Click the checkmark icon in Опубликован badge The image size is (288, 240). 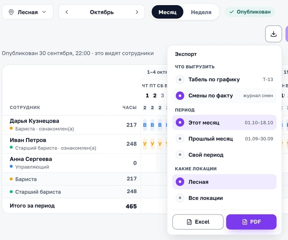[232, 12]
